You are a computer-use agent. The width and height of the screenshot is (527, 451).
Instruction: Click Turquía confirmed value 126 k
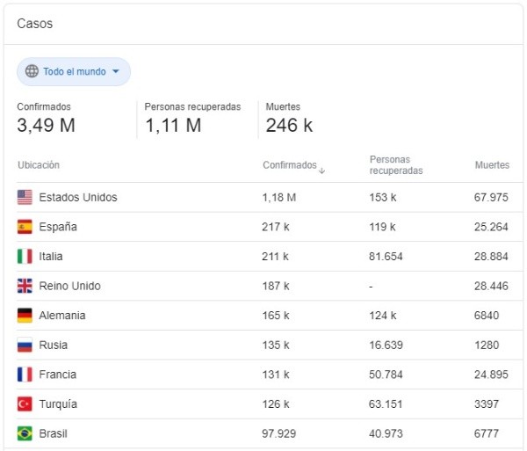(276, 404)
